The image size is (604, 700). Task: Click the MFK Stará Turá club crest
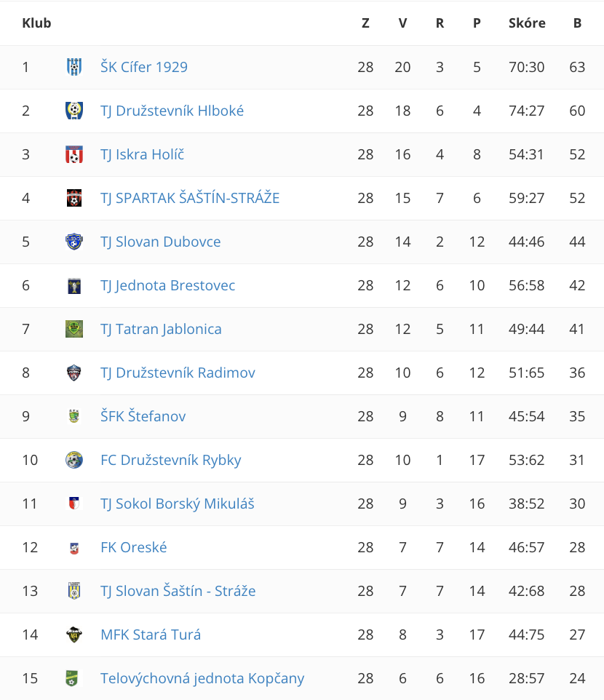click(74, 635)
